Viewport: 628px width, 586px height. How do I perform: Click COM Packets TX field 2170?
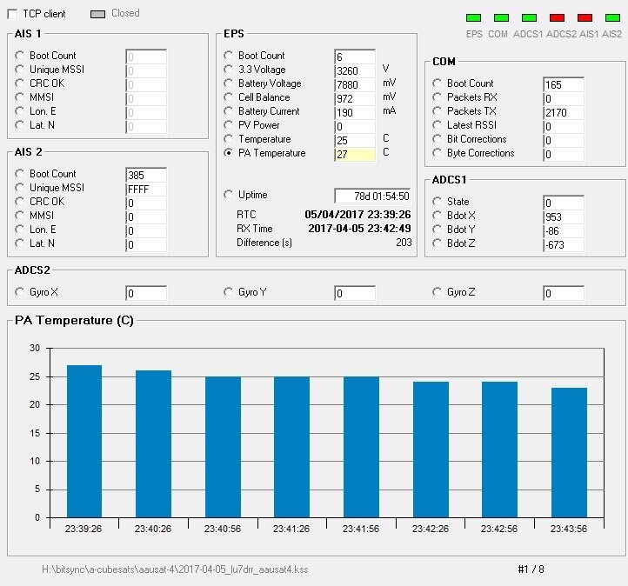coord(564,113)
